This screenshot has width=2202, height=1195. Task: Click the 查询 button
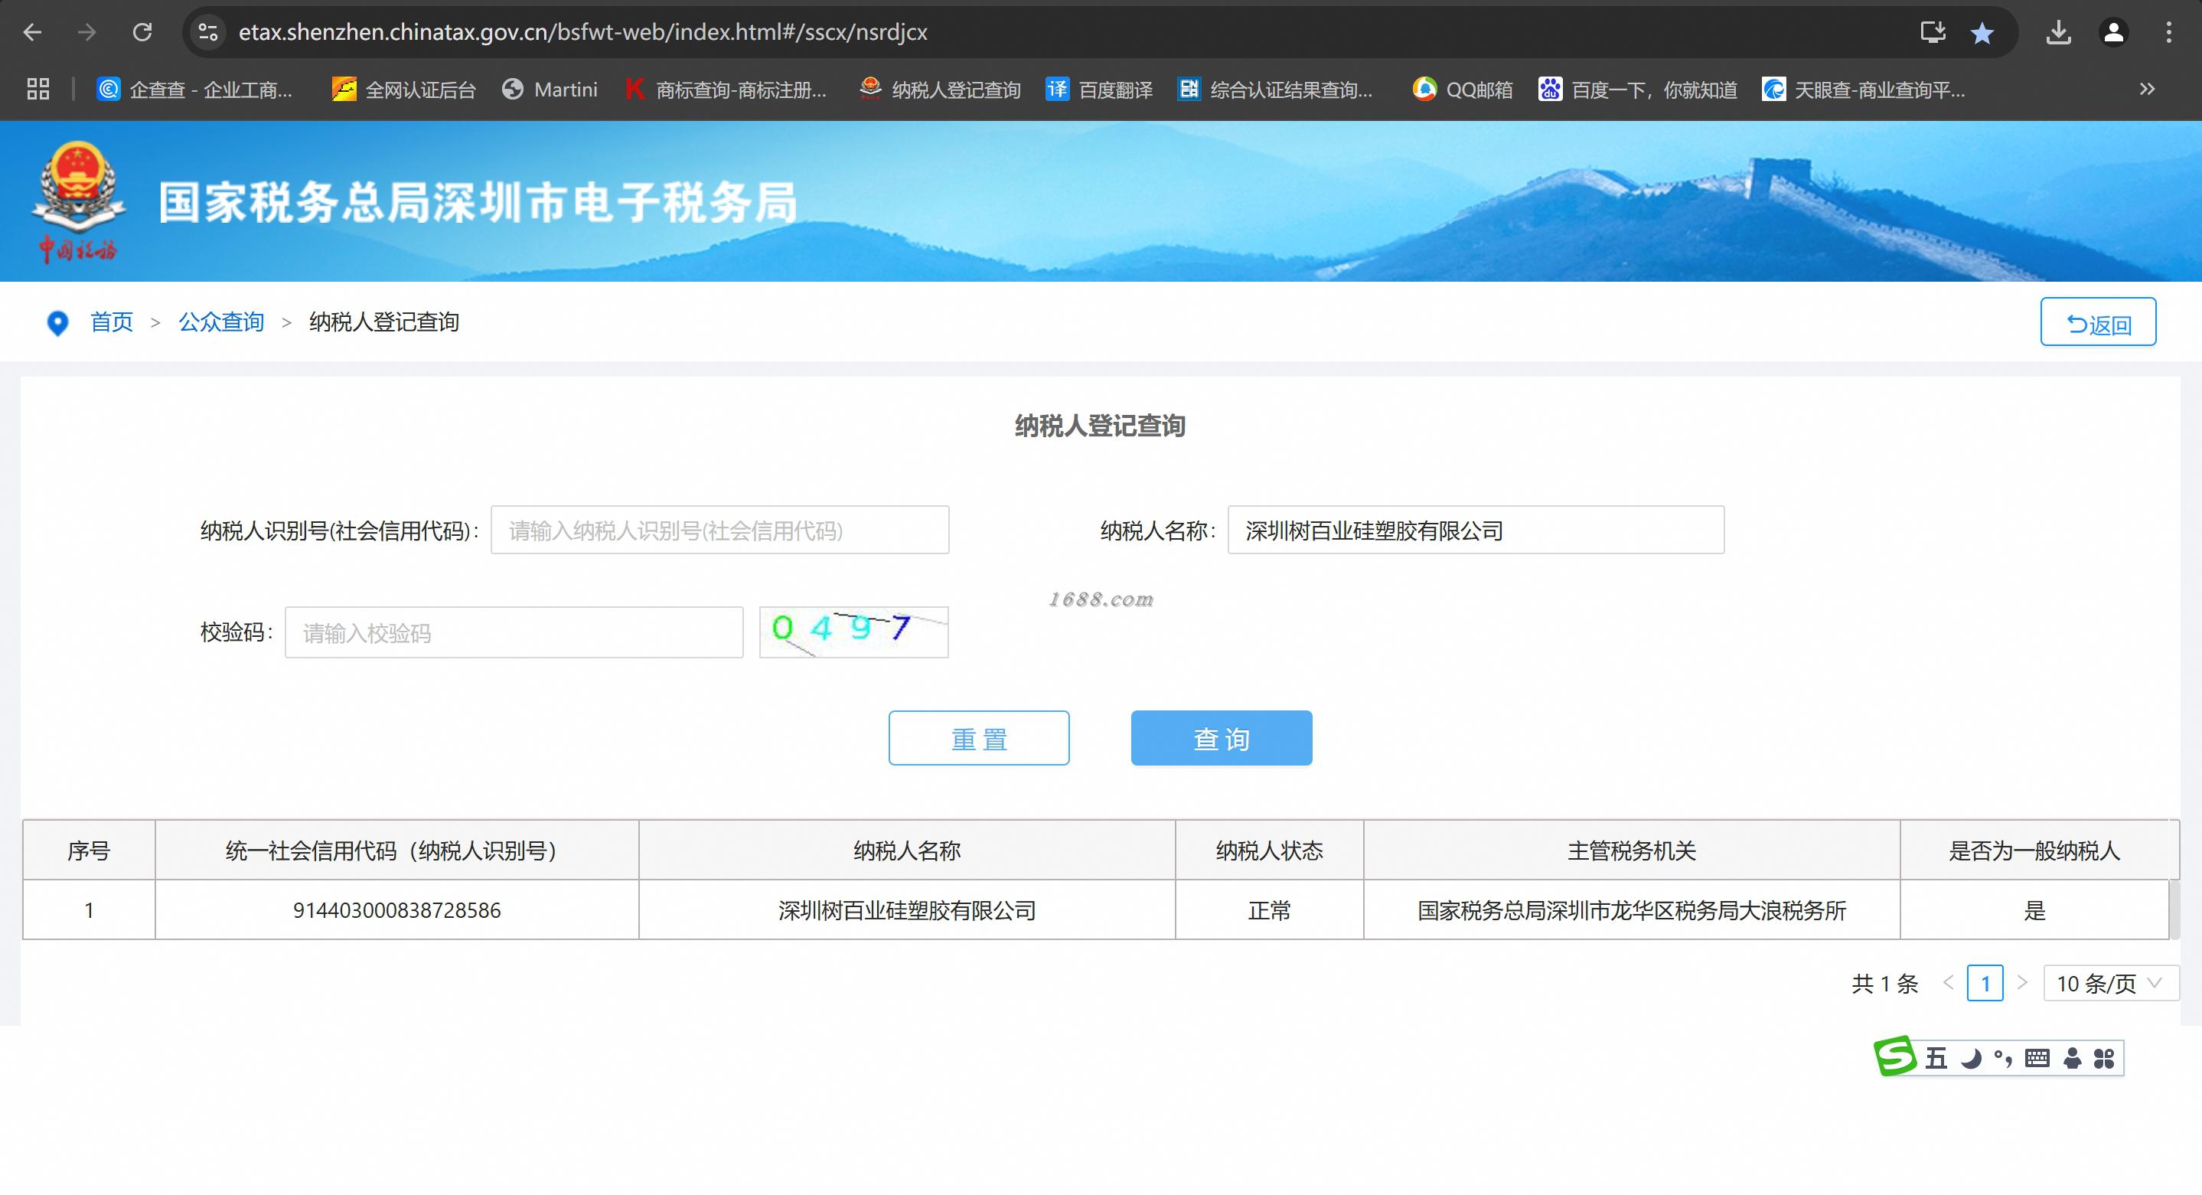click(1221, 738)
